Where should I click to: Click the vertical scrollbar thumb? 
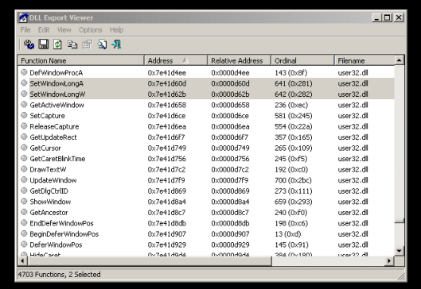click(399, 222)
